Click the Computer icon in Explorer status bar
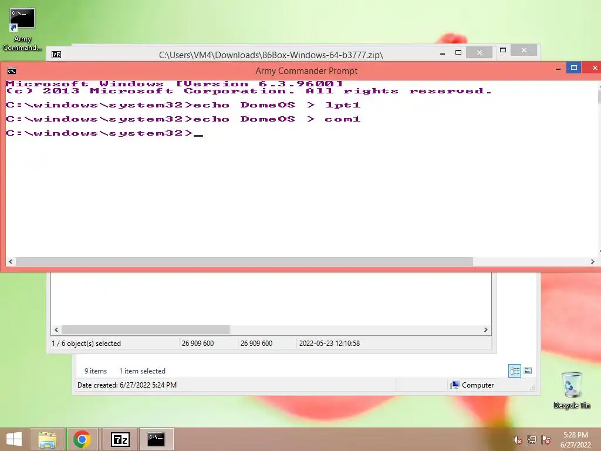The width and height of the screenshot is (601, 451). click(455, 385)
